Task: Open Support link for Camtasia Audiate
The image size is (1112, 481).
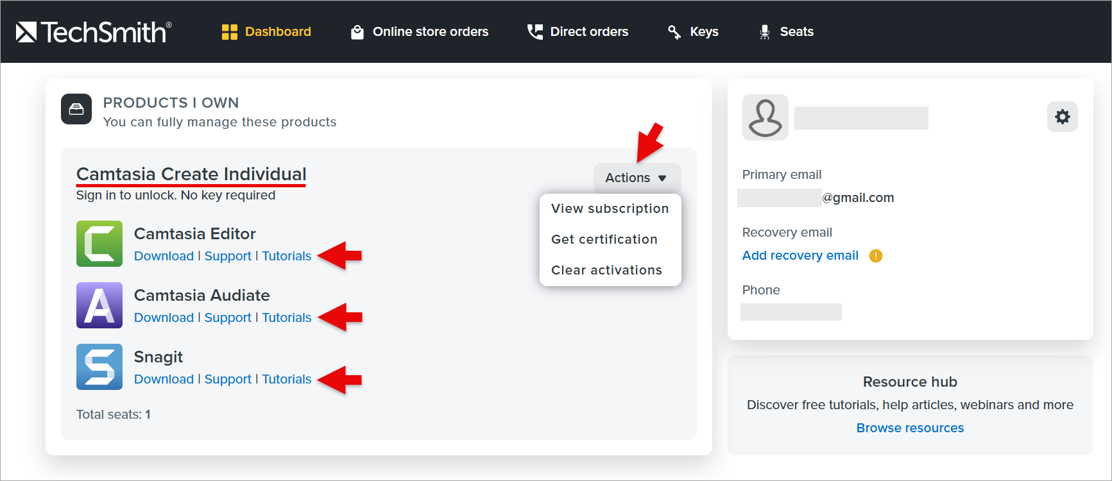Action: 228,317
